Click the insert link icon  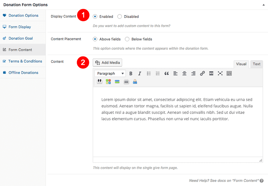pos(202,74)
